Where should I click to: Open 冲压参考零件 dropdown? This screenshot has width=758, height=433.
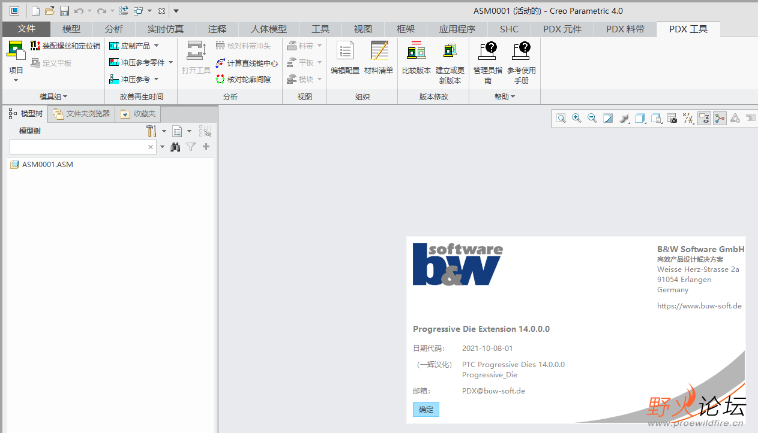click(x=170, y=62)
